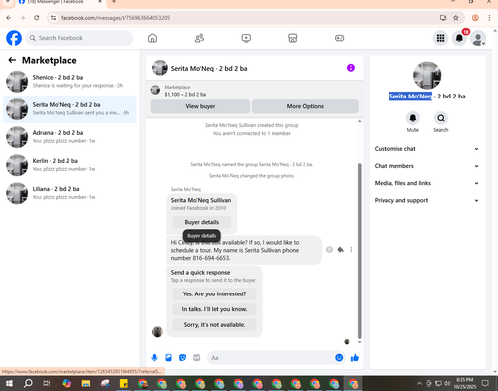Open File Explorer from taskbar
This screenshot has width=498, height=391.
(86, 384)
